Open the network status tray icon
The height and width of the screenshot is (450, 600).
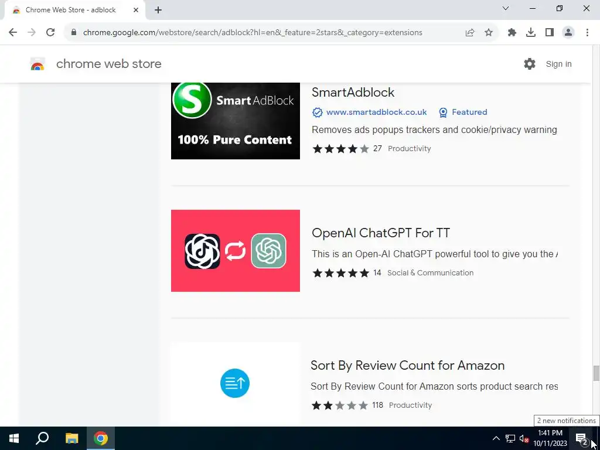510,438
